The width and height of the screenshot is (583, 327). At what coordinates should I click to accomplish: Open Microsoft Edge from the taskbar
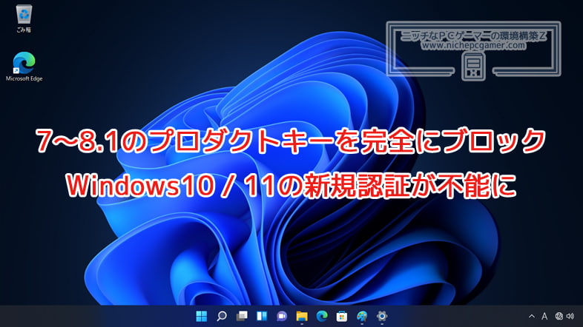(322, 316)
